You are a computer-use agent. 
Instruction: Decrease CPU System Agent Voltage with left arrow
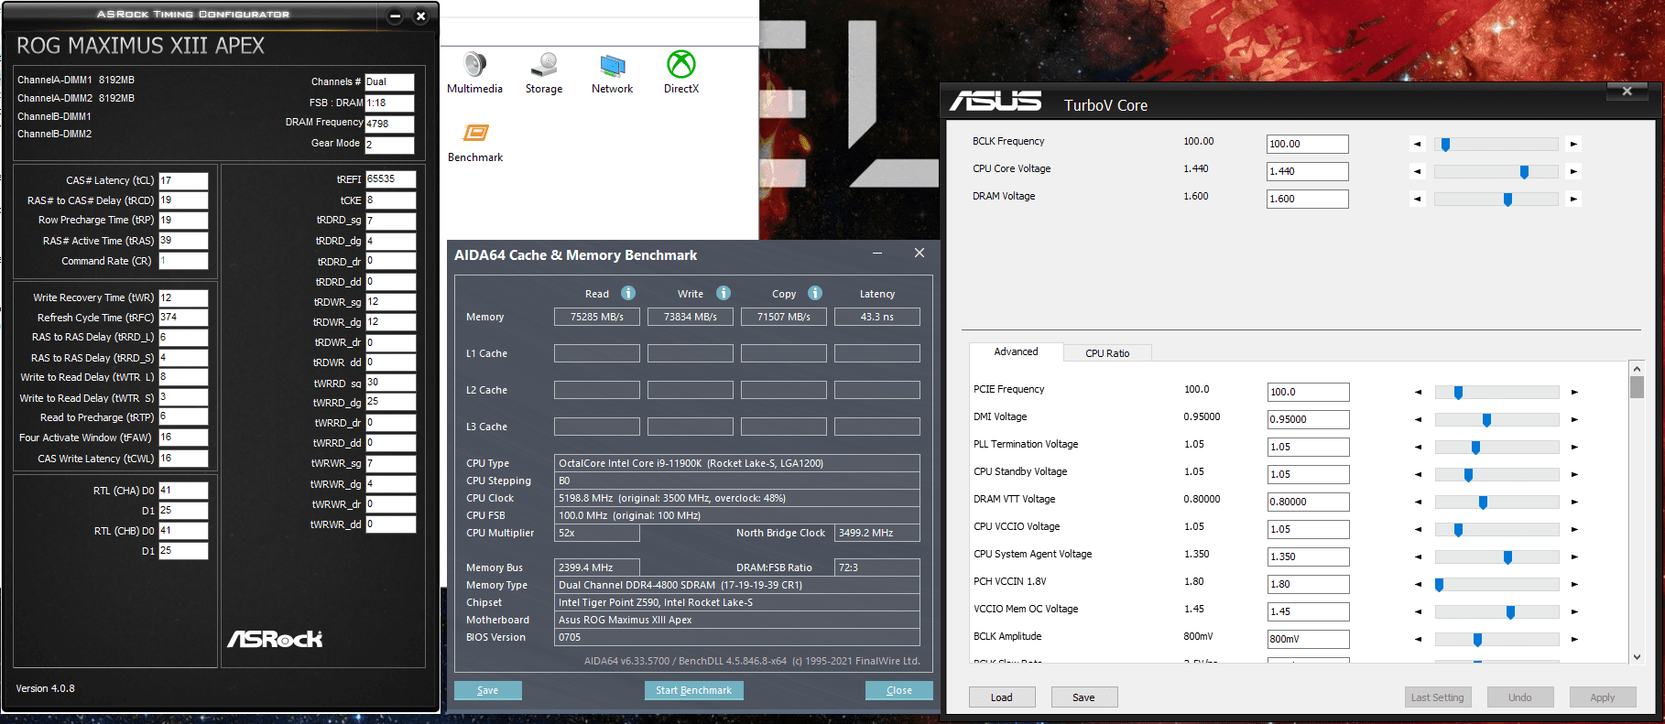click(1419, 557)
